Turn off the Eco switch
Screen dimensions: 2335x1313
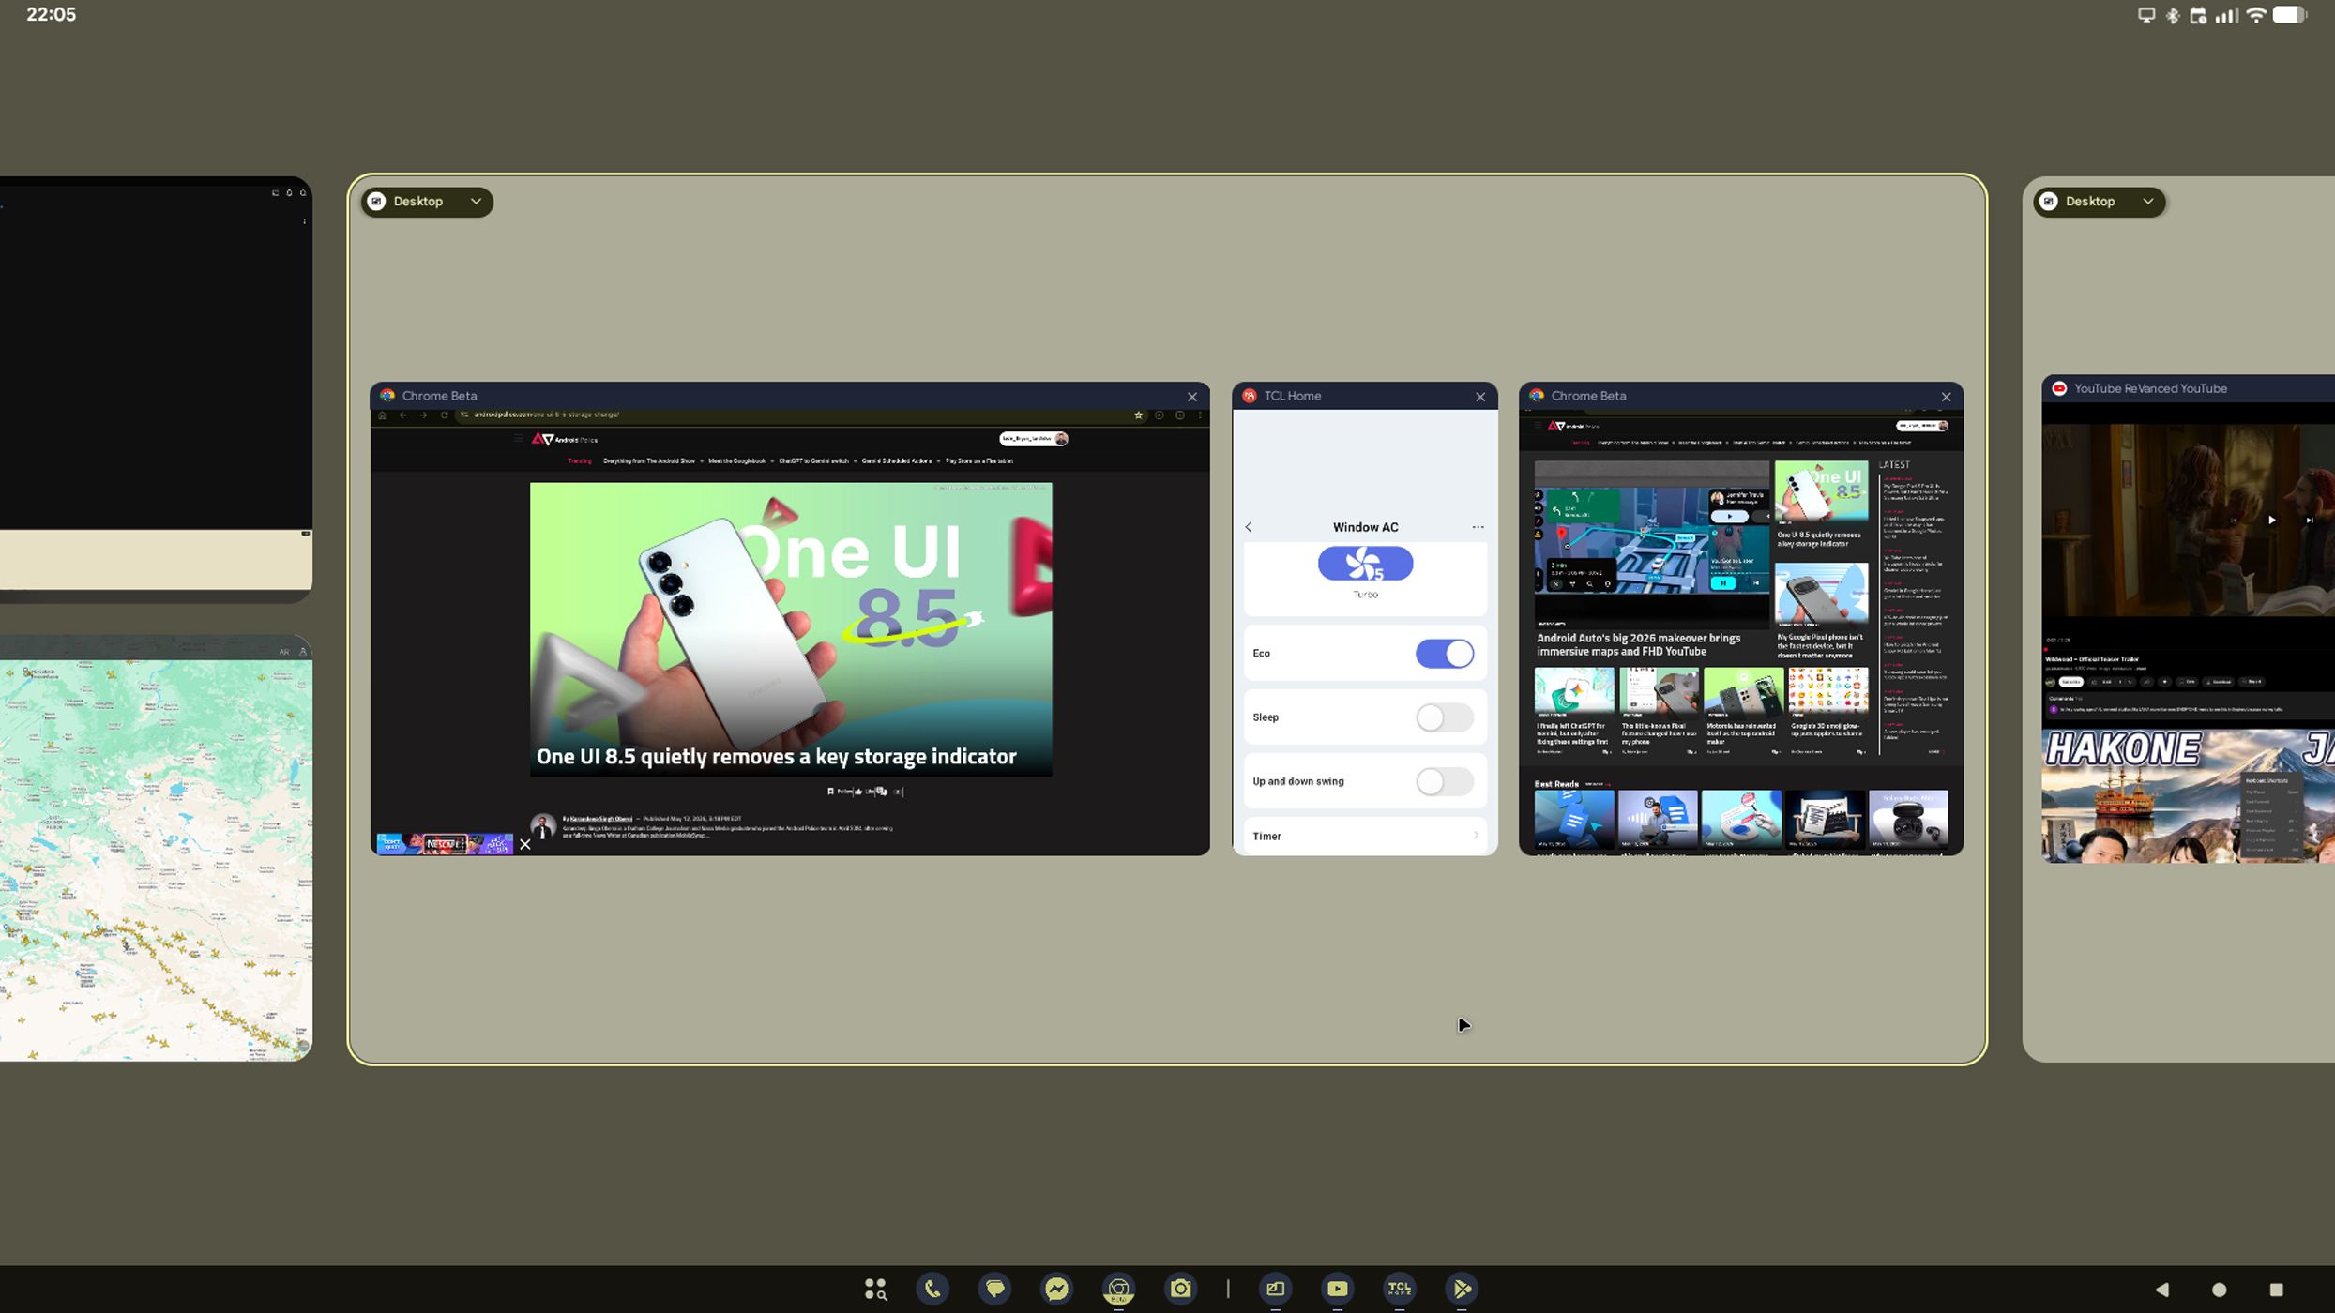[x=1444, y=654]
